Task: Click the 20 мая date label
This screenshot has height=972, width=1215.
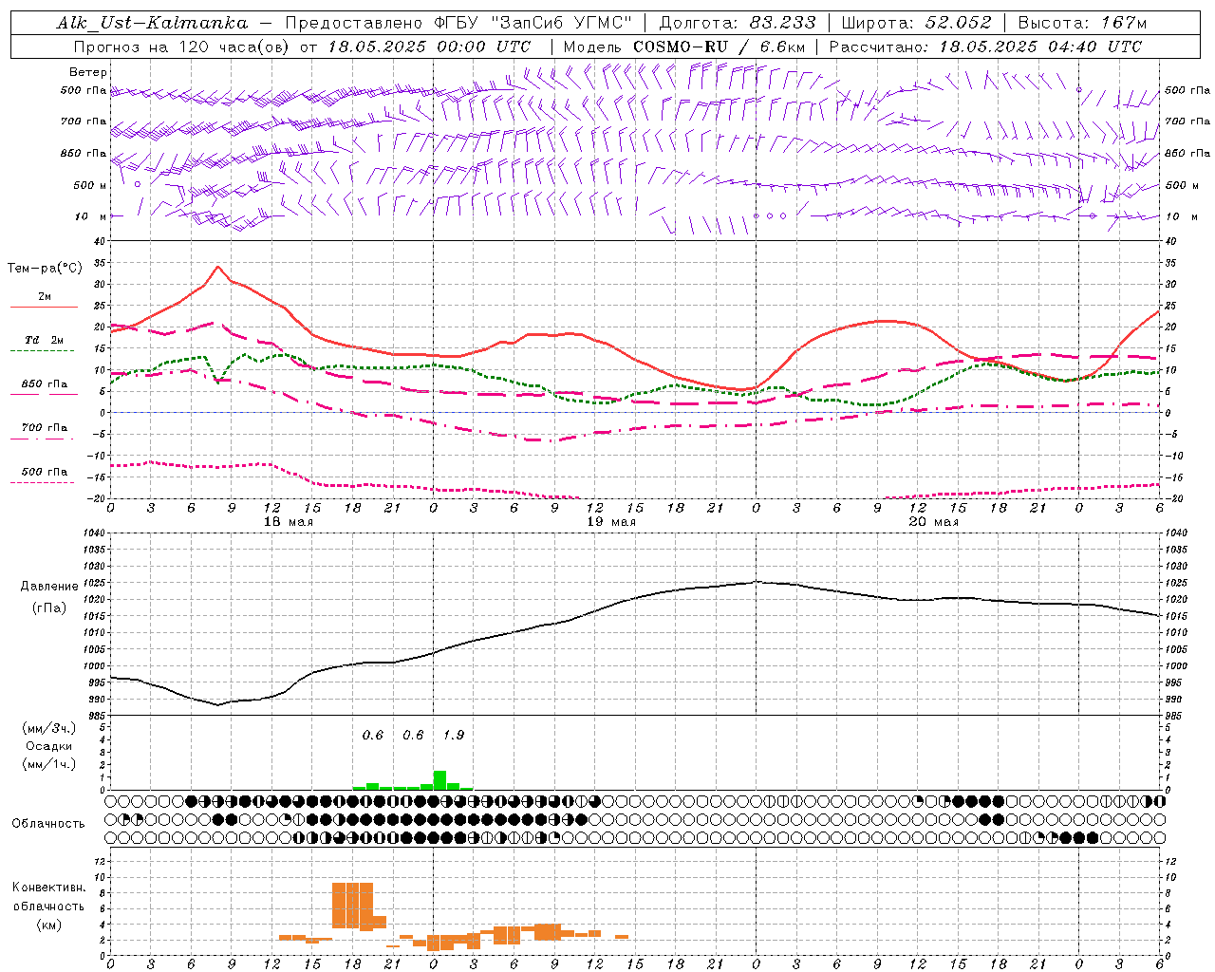Action: coord(934,522)
